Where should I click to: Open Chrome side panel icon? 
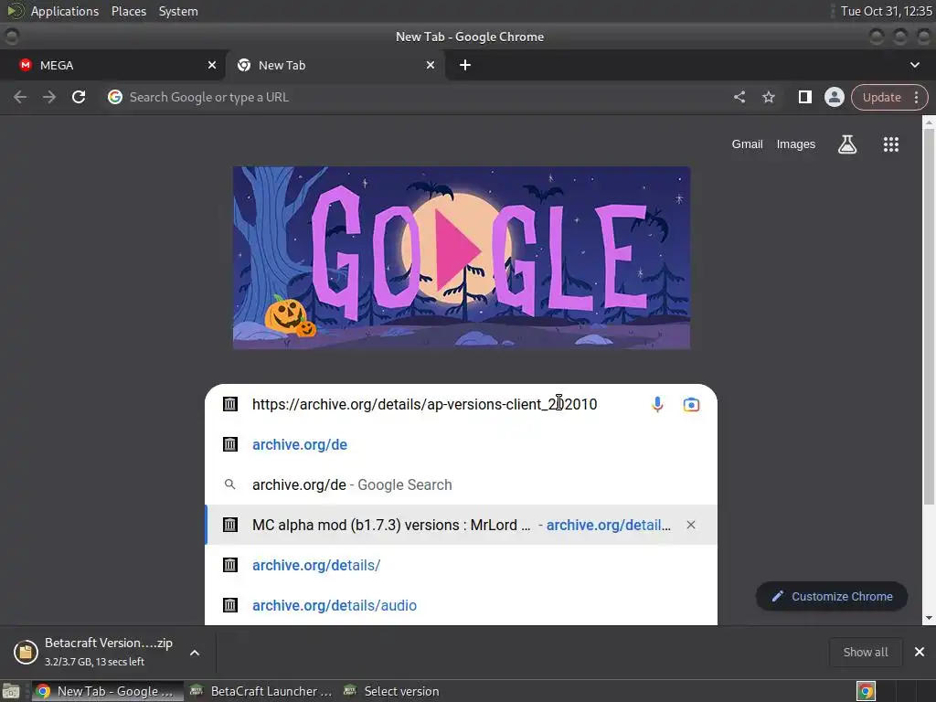[x=804, y=97]
